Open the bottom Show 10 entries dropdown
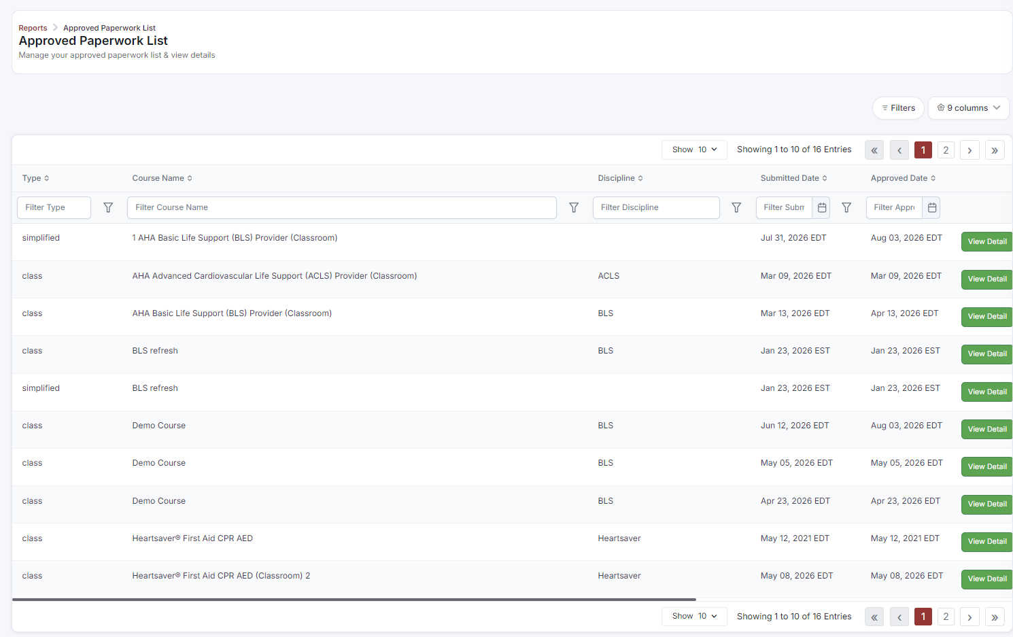 point(694,616)
